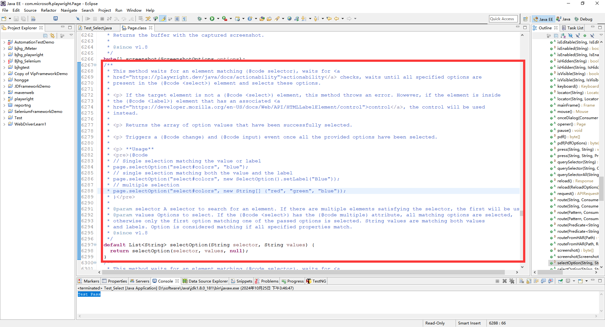Screen dimensions: 605x327
Task: Open the Run button dropdown arrow
Action: coord(217,19)
